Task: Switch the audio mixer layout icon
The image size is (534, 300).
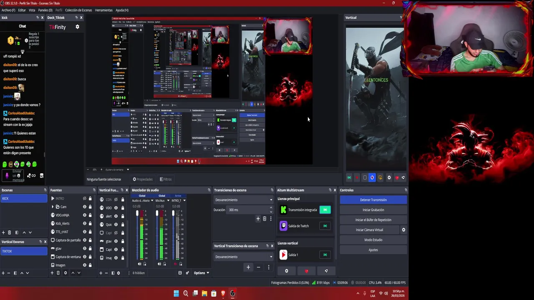Action: 180,273
